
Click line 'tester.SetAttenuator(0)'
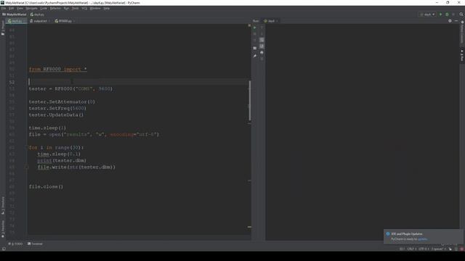point(62,101)
